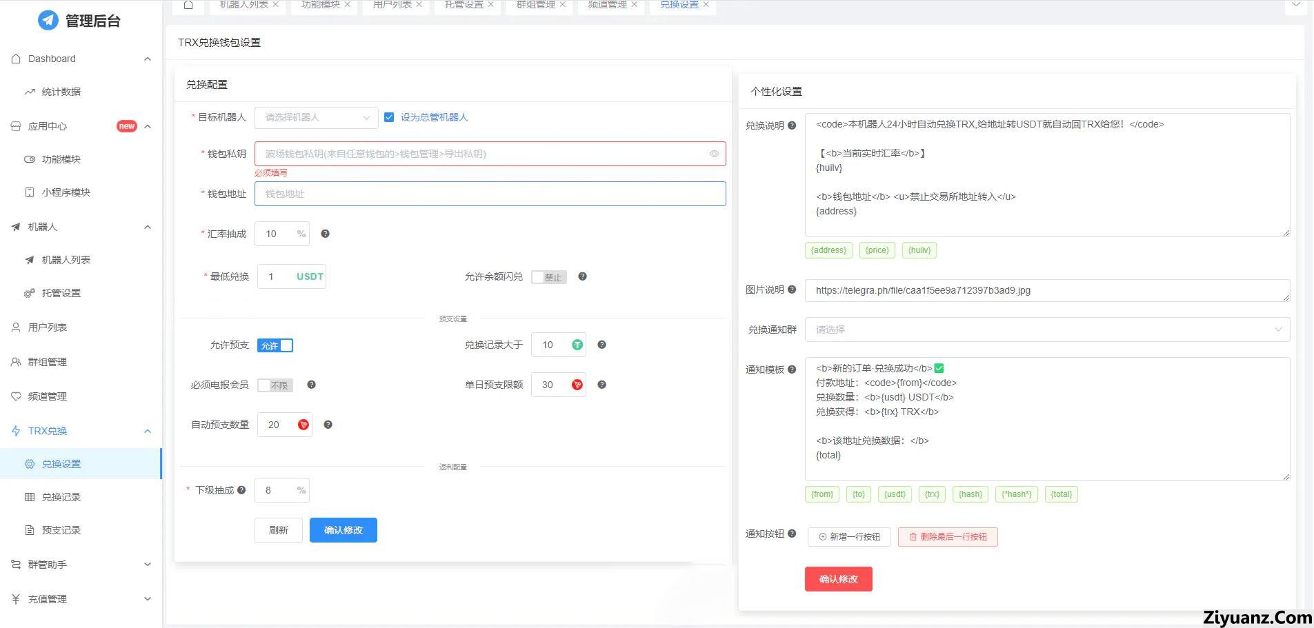Click help icon next to 汇率抽成

[x=325, y=234]
